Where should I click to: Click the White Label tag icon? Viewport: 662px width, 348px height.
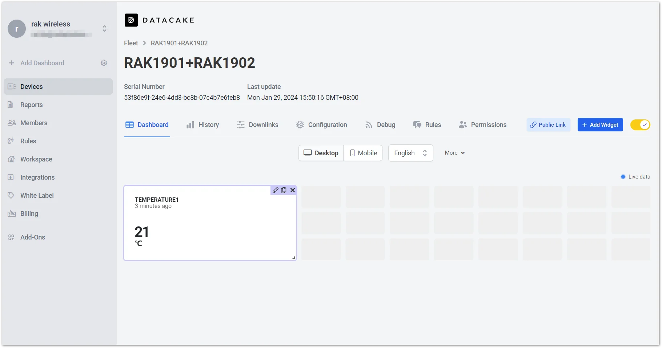[11, 196]
